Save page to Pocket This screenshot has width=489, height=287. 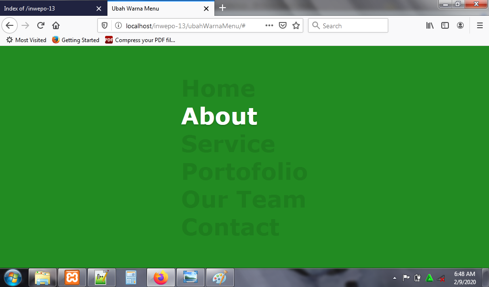[x=283, y=26]
